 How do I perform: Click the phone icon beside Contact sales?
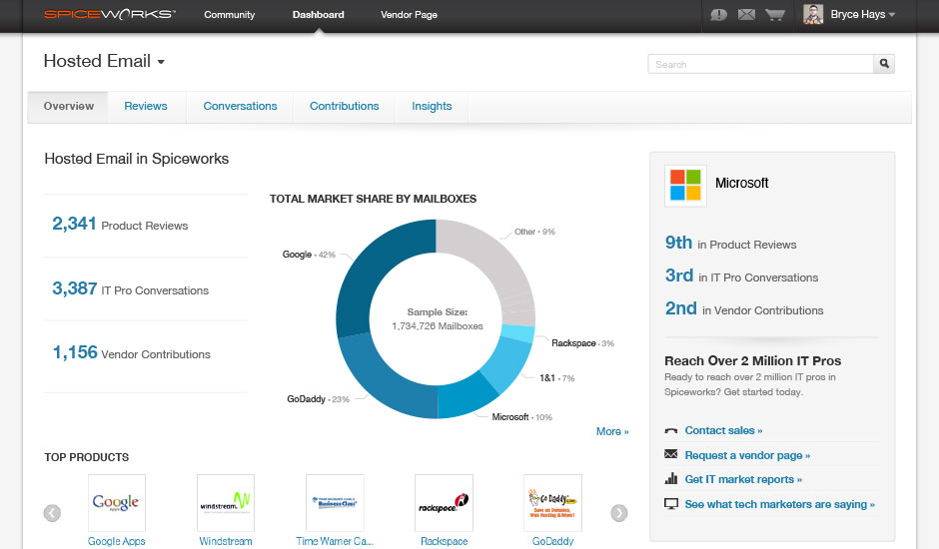[670, 430]
